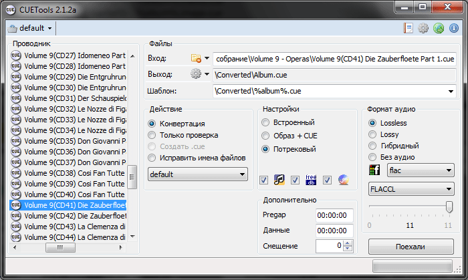The height and width of the screenshot is (280, 468).
Task: Open the blue info about icon
Action: (454, 28)
